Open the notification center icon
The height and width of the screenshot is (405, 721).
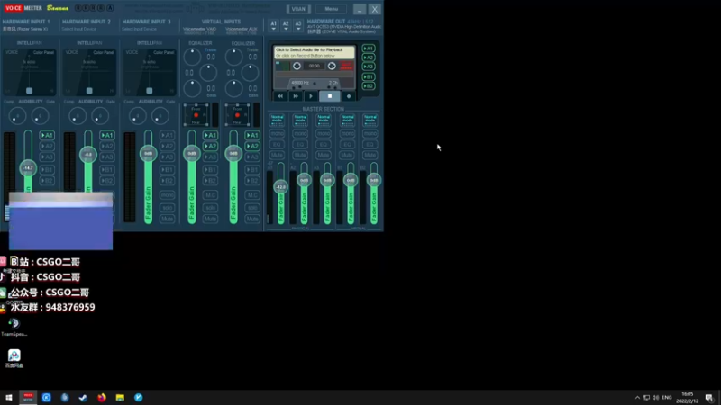click(x=709, y=398)
